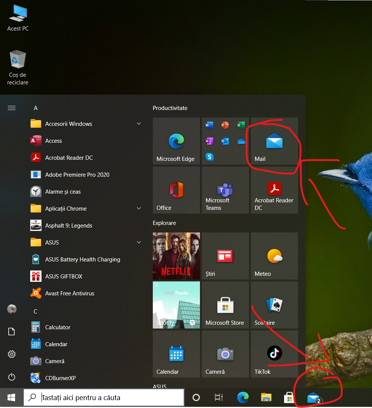
Task: Open the user account picture menu
Action: (x=12, y=309)
